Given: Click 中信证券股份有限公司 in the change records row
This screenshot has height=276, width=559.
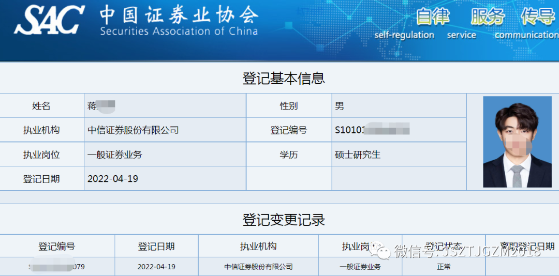Looking at the screenshot, I should tap(258, 267).
